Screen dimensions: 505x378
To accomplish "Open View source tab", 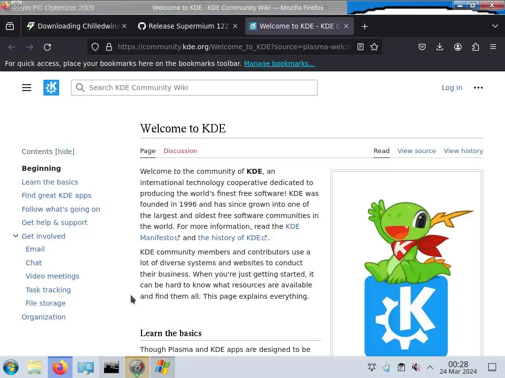I will 416,151.
